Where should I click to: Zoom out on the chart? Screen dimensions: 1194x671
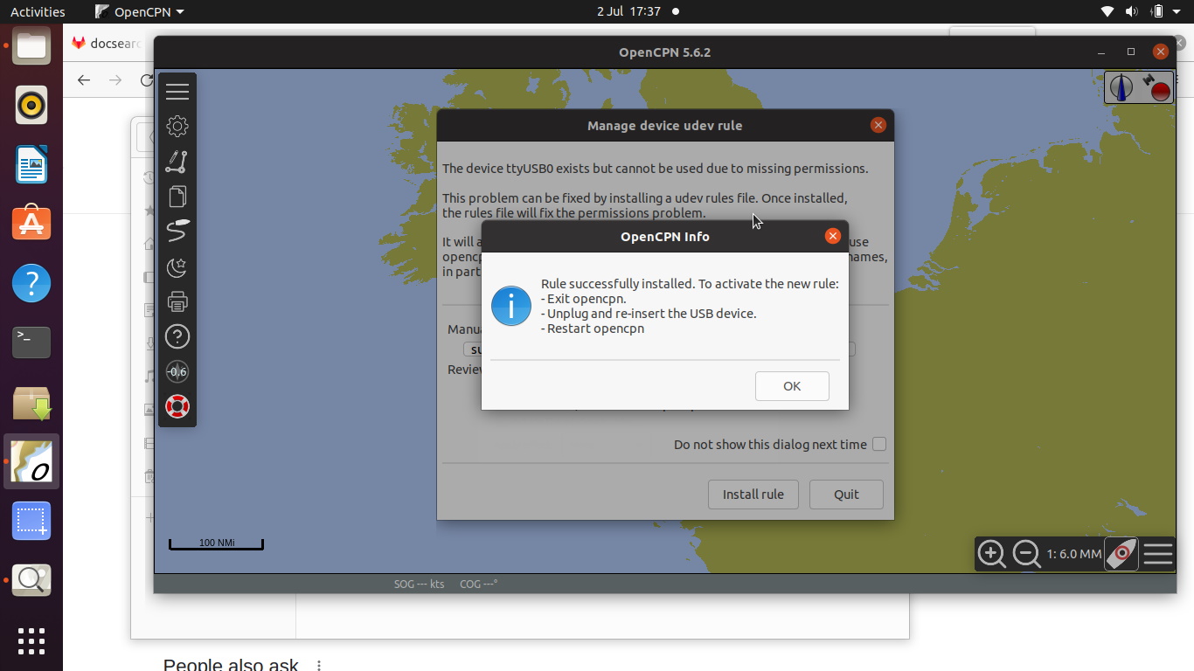[x=1026, y=554]
